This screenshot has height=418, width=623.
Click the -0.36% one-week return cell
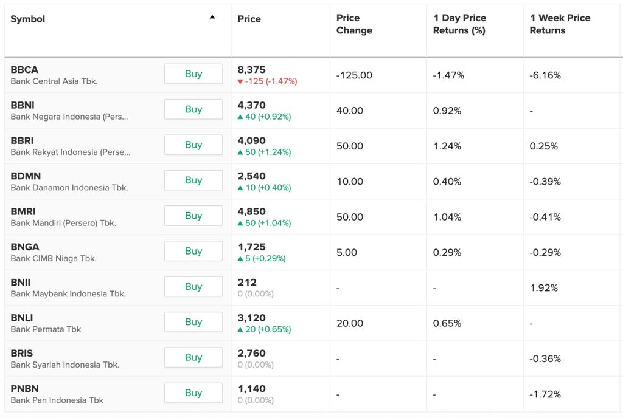(545, 359)
